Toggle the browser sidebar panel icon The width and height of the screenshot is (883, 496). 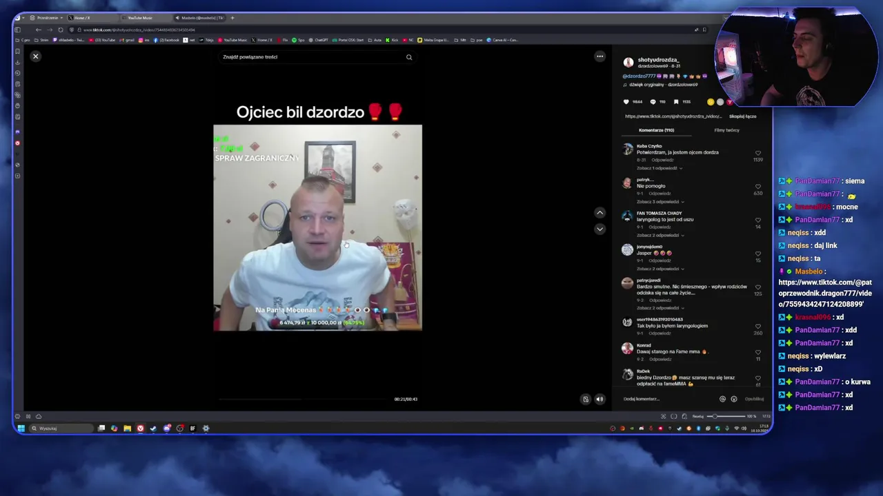point(17,30)
